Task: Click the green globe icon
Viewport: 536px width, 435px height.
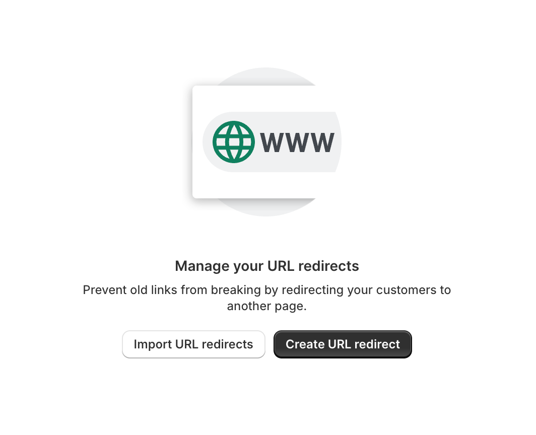Action: tap(234, 142)
